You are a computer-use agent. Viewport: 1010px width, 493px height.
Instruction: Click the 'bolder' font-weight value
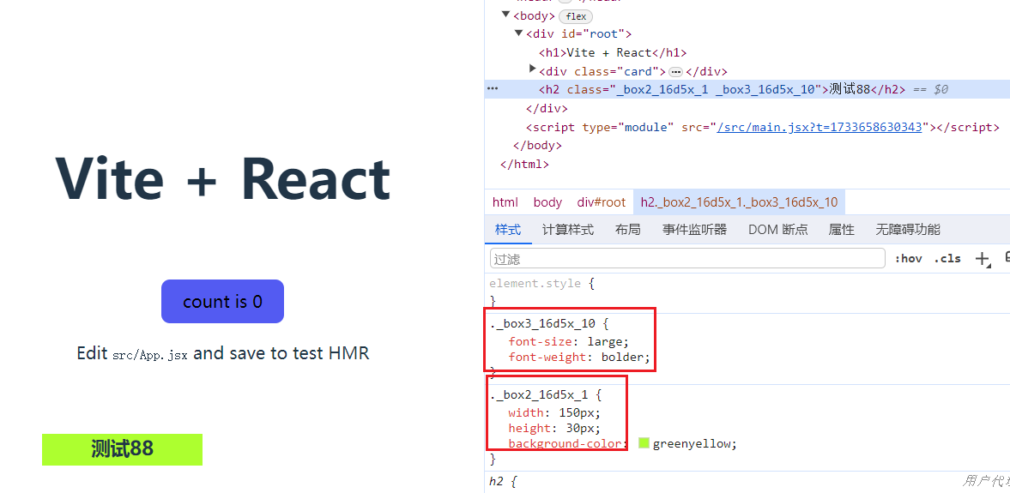point(622,358)
